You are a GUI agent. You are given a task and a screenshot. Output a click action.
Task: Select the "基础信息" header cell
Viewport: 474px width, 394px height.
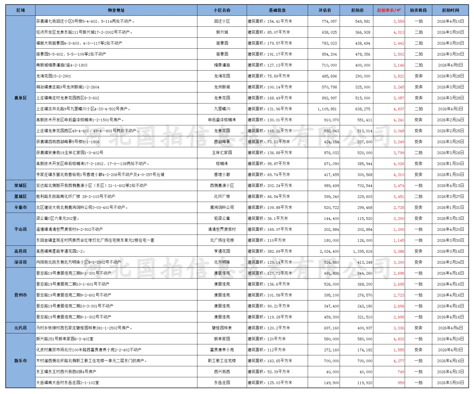click(277, 10)
